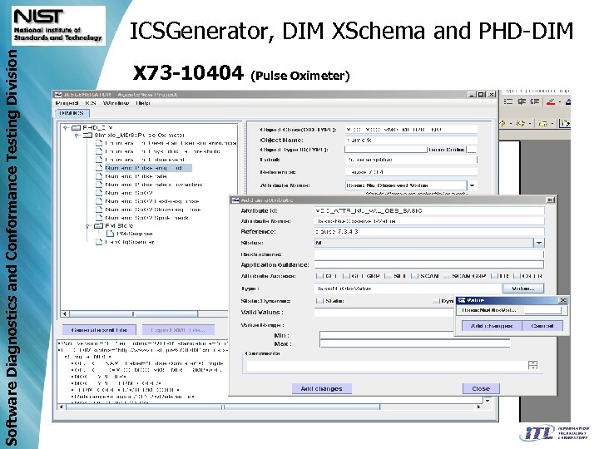Toggle the CR ER access checkbox

click(x=517, y=276)
